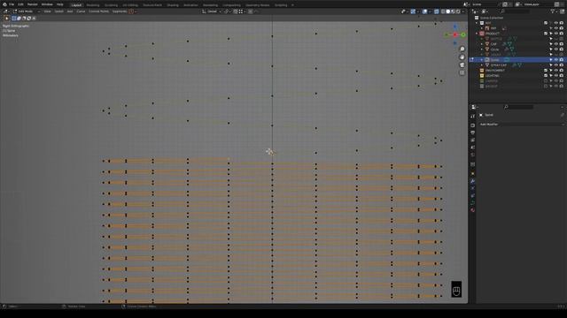567x318 pixels.
Task: Switch to the Geometry Nodes workspace tab
Action: [x=258, y=5]
